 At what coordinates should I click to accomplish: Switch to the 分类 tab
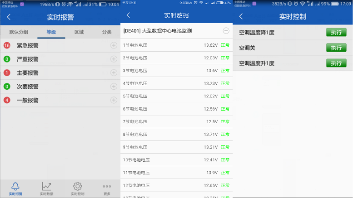coord(107,32)
